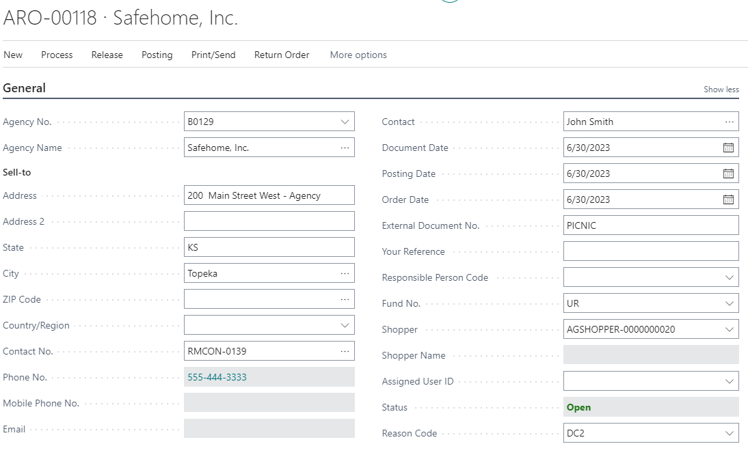Click the ellipsis lookup for ZIP Code

pos(345,299)
